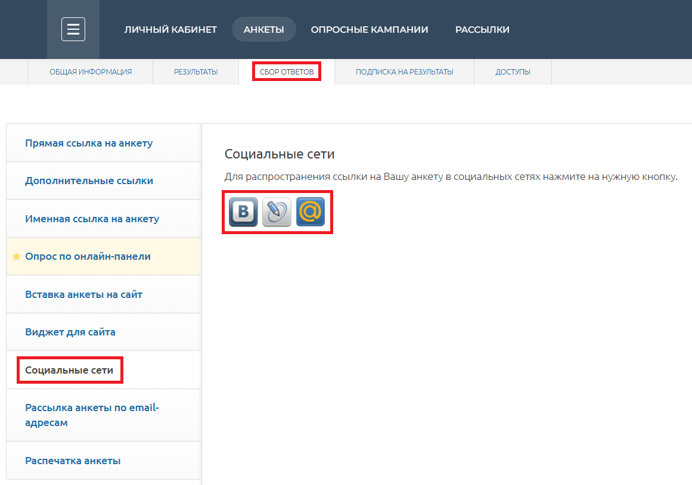Open the Анкеты navigation item
The image size is (692, 485).
(264, 30)
